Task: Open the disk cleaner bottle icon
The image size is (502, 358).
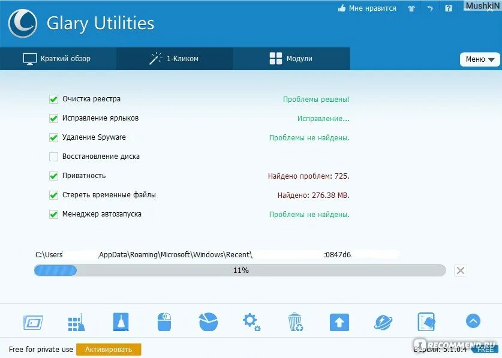Action: pos(121,322)
